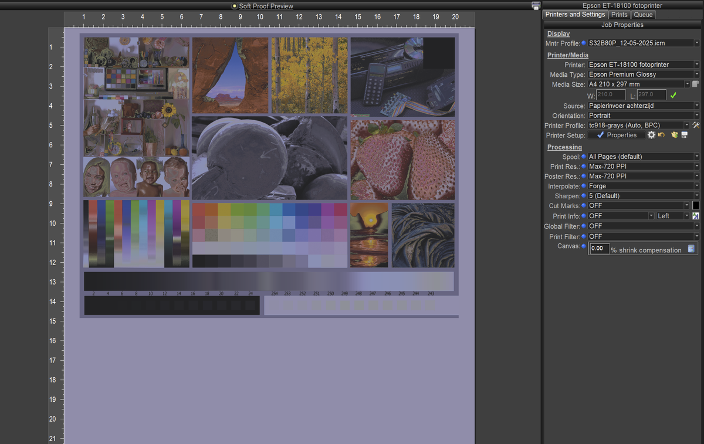Click the Epson ET-18100 fotoprinter panel title
Image resolution: width=704 pixels, height=444 pixels.
tap(622, 5)
